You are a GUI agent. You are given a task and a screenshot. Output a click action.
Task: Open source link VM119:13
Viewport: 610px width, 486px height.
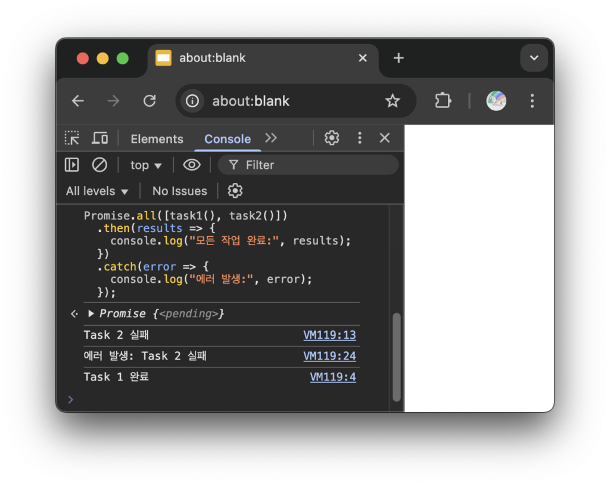pos(329,335)
